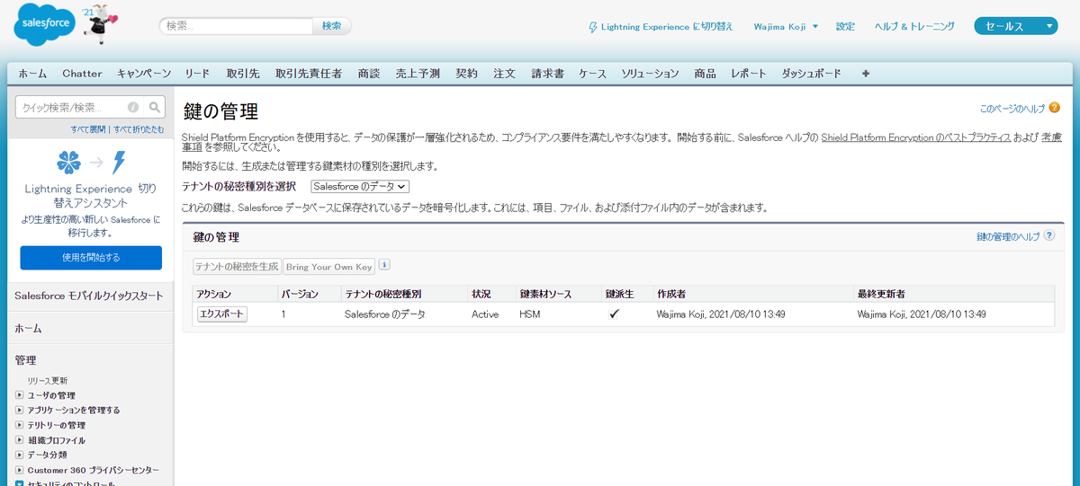
Task: Open the 商談 tab
Action: (368, 74)
